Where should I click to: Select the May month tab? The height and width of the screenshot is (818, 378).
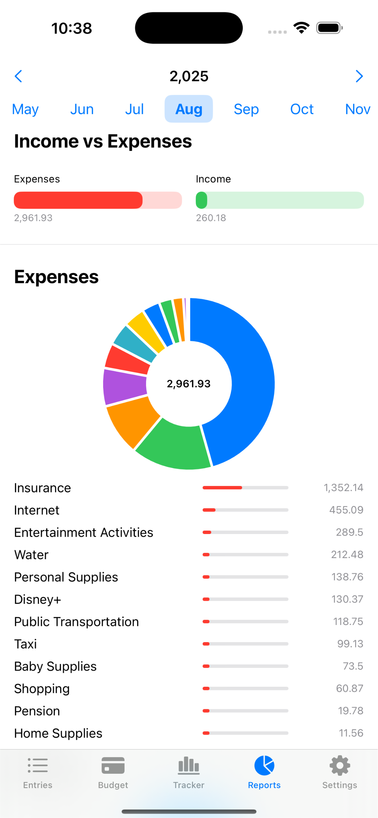25,109
